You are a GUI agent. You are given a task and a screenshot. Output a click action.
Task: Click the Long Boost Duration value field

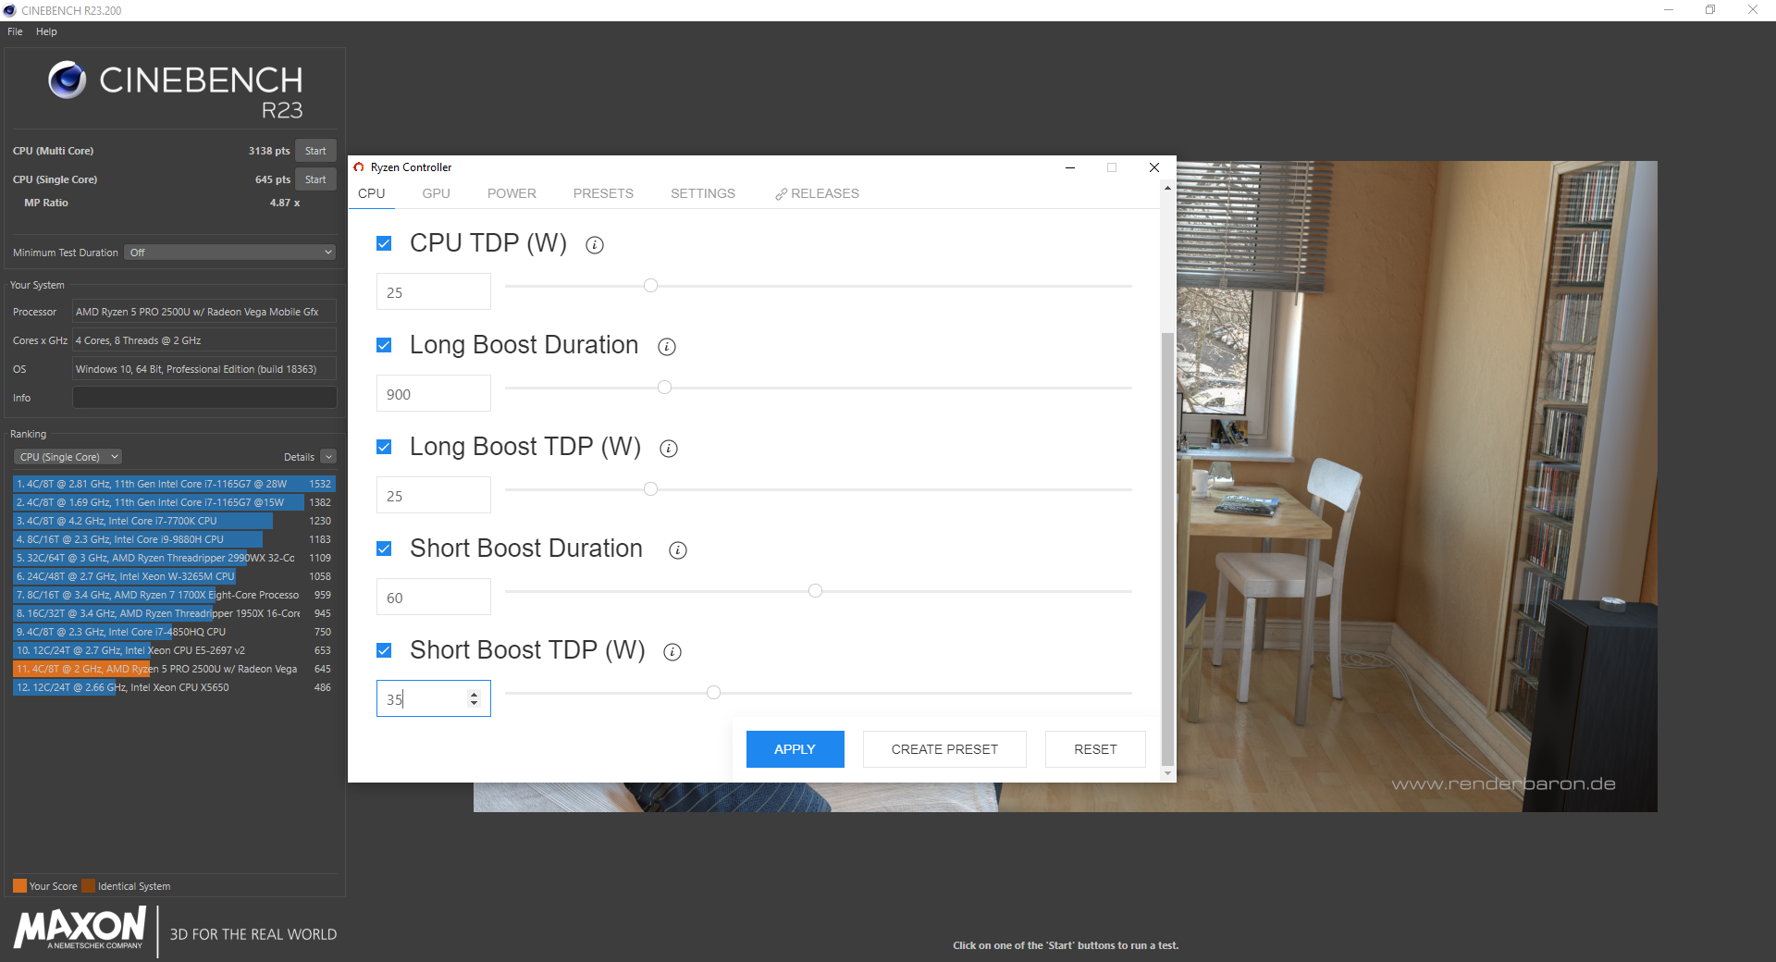point(433,394)
